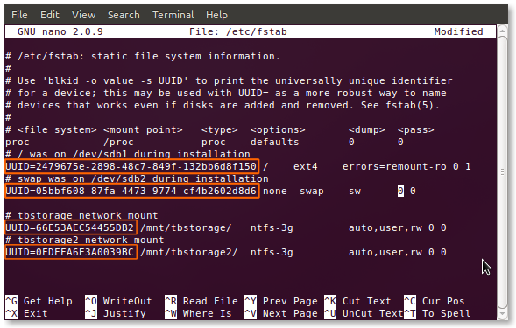Click the /mnt/tbstorage2/ mount point text
The height and width of the screenshot is (328, 516).
pyautogui.click(x=189, y=253)
